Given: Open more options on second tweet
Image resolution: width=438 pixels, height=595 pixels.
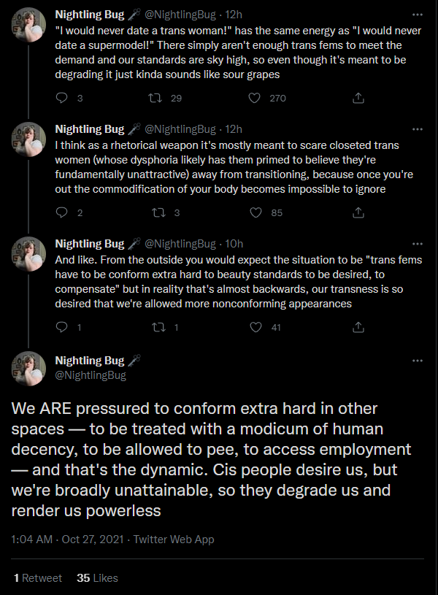Looking at the screenshot, I should tap(418, 129).
